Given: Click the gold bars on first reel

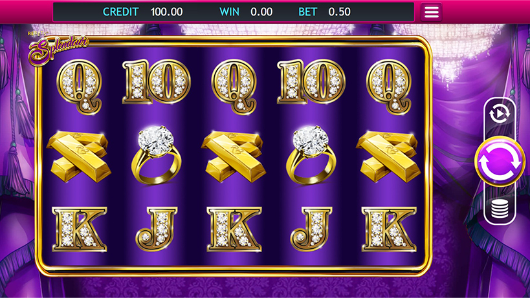Looking at the screenshot, I should [79, 156].
